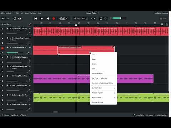The height and width of the screenshot is (128, 171).
Task: Undo the last action
Action: click(4, 18)
